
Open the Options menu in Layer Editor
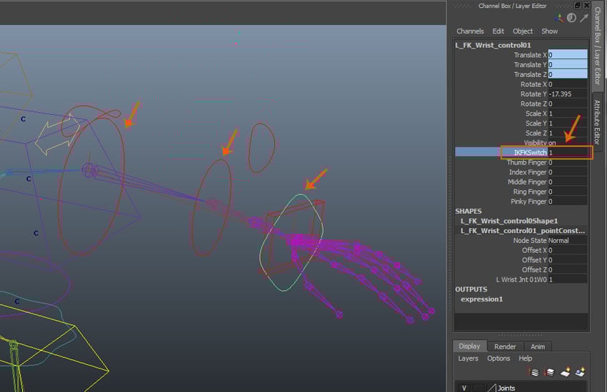tap(498, 359)
